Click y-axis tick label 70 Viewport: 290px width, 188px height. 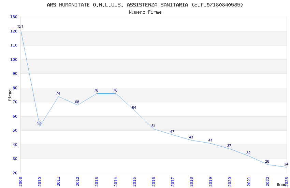(x=15, y=102)
